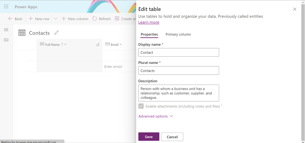Expand Advanced options section
Image resolution: width=305 pixels, height=143 pixels.
coord(156,116)
